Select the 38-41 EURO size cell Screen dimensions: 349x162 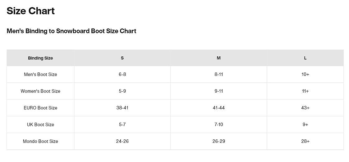point(122,108)
